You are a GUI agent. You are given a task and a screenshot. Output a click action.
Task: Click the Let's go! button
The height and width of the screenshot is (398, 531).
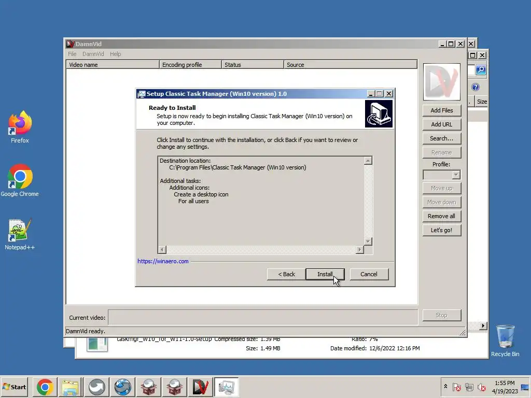[442, 230]
